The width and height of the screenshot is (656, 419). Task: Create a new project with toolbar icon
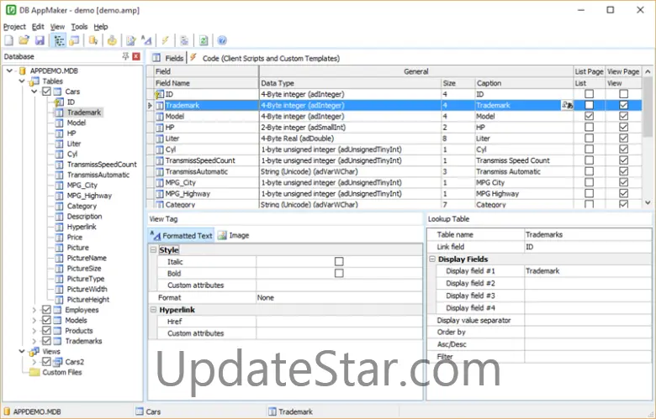click(8, 40)
